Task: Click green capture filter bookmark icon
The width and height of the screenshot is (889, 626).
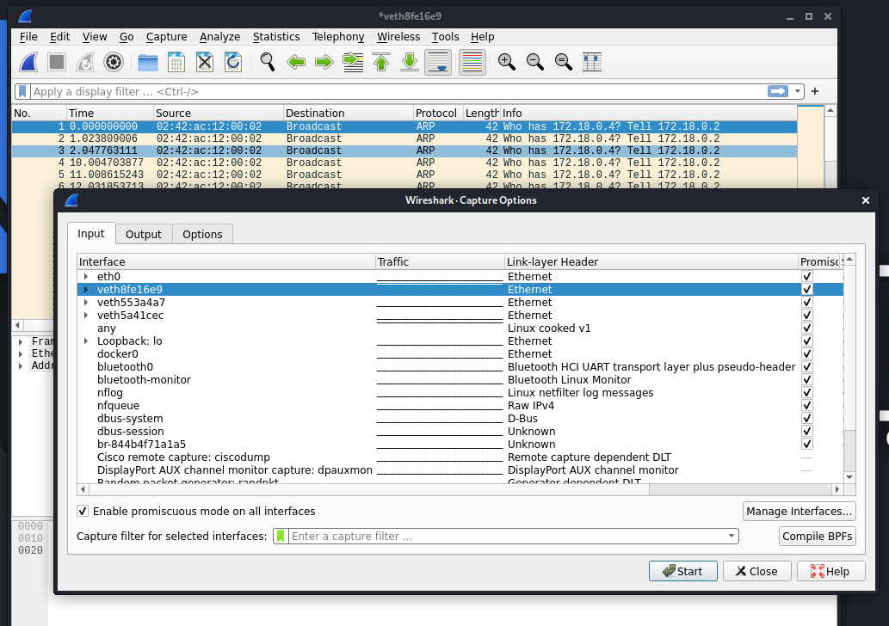Action: pos(281,536)
